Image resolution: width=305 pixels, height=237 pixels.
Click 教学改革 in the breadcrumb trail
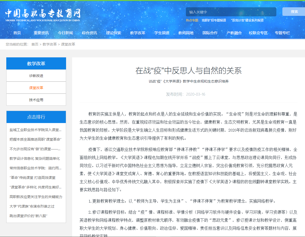pos(49,44)
